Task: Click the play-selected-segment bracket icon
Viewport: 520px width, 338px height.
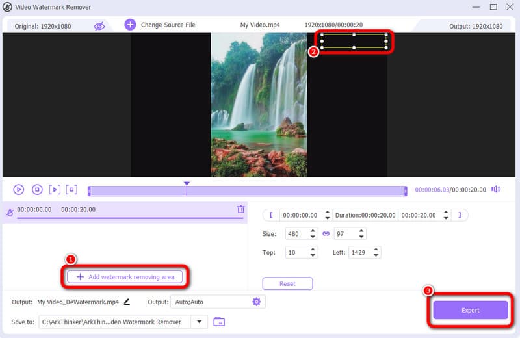Action: [55, 189]
